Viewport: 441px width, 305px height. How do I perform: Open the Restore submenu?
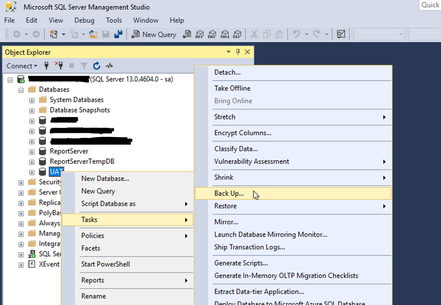(226, 206)
